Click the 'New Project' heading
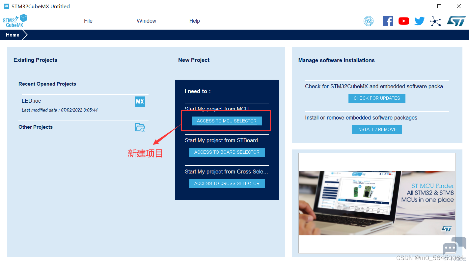The width and height of the screenshot is (469, 264). [x=194, y=60]
